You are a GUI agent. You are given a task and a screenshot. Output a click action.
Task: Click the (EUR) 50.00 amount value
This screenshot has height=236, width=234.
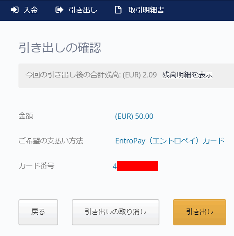[134, 116]
